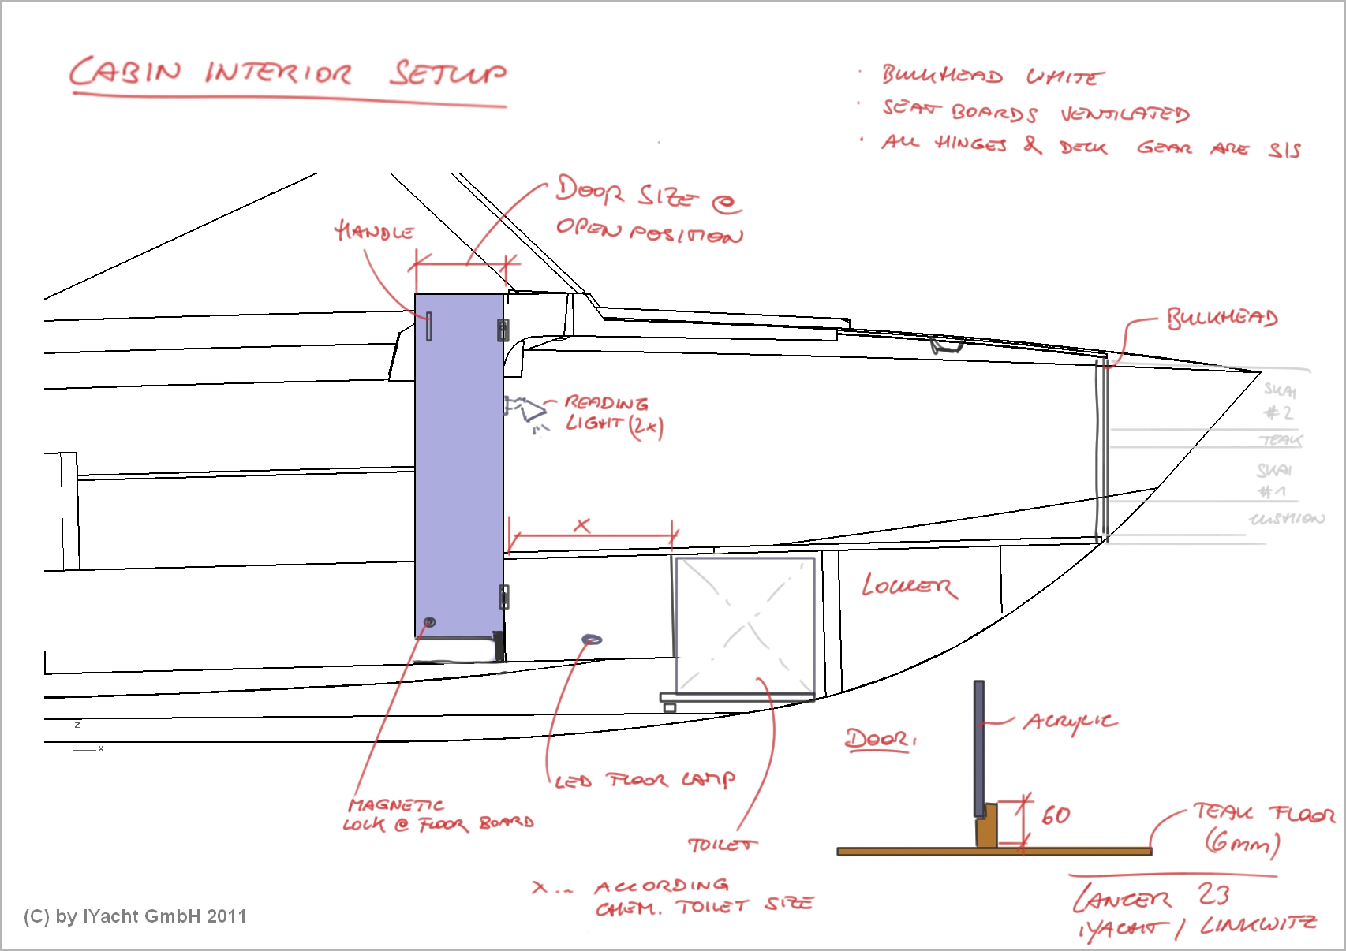This screenshot has width=1346, height=951.
Task: Click the 'X' dimension above the toilet
Action: [x=582, y=525]
